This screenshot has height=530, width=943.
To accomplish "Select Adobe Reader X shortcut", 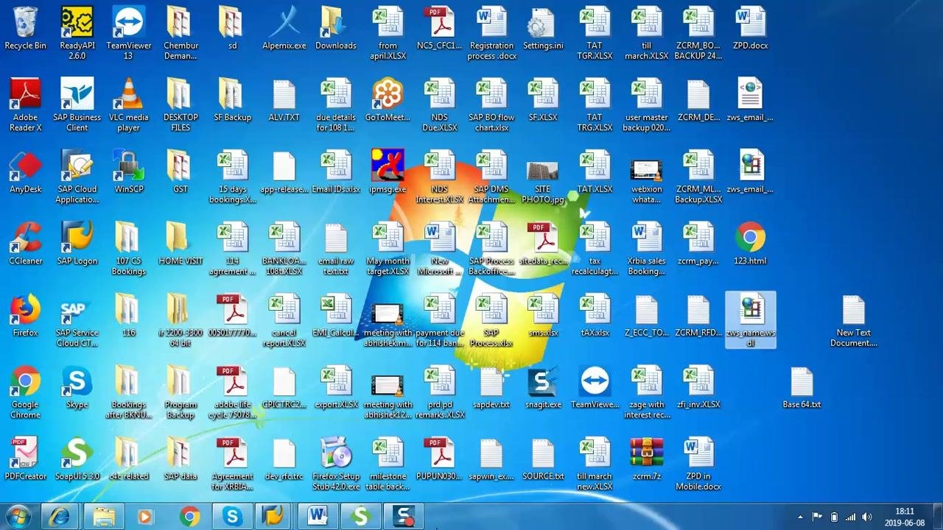I will (25, 105).
